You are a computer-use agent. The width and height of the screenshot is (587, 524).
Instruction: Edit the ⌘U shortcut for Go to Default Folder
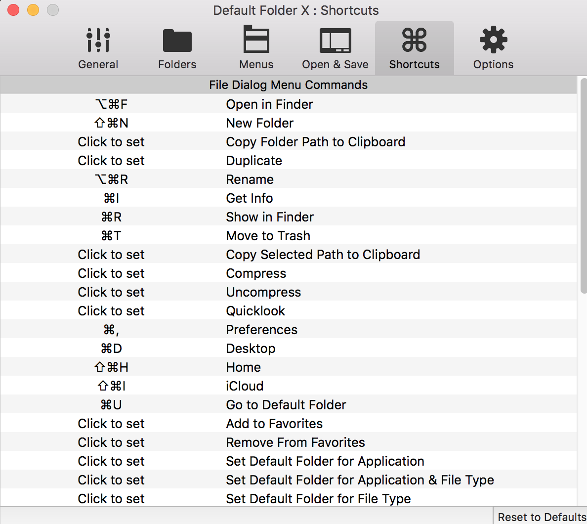coord(111,405)
